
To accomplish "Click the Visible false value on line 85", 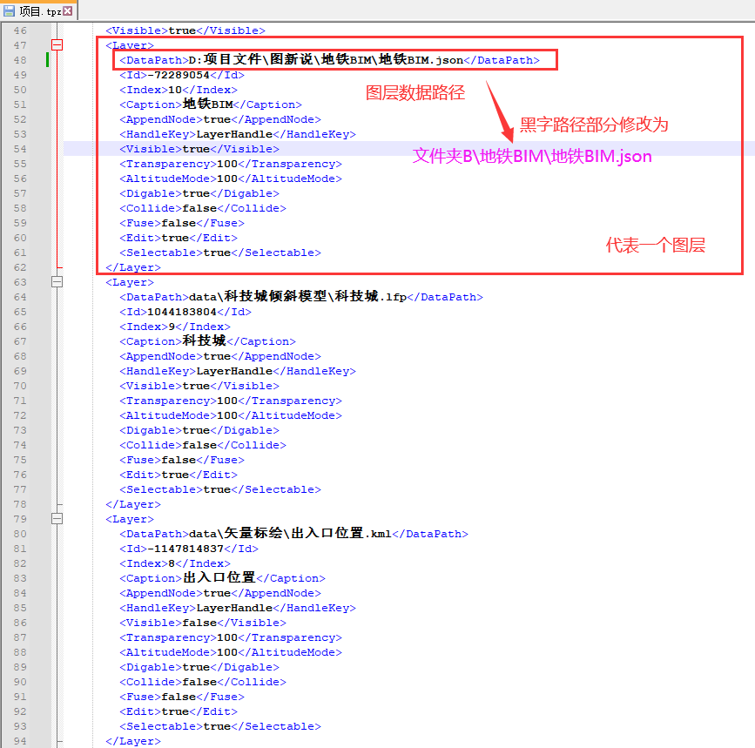I will 199,623.
